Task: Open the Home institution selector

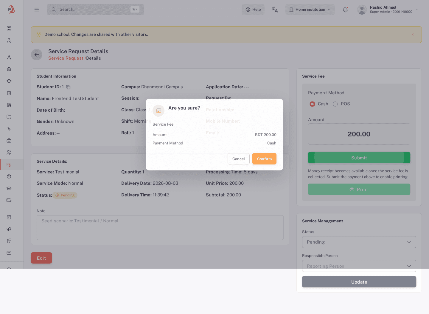Action: [x=310, y=10]
